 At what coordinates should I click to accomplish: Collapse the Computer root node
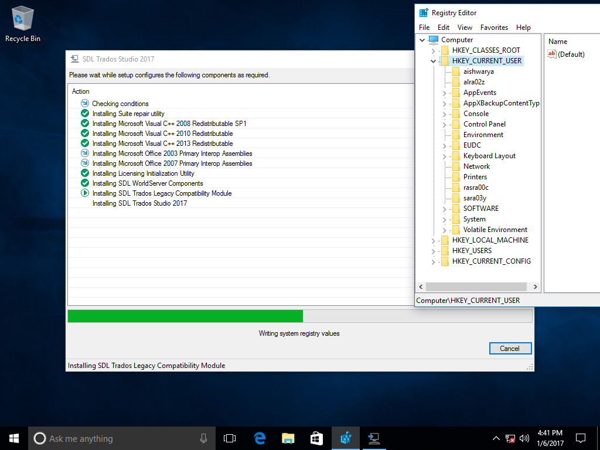(422, 40)
